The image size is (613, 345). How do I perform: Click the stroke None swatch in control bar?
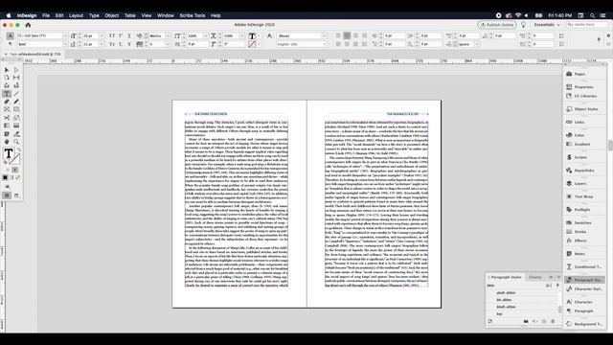point(252,44)
